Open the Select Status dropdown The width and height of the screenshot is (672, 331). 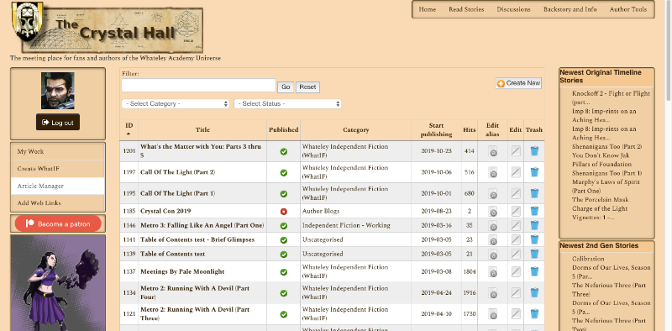click(287, 104)
